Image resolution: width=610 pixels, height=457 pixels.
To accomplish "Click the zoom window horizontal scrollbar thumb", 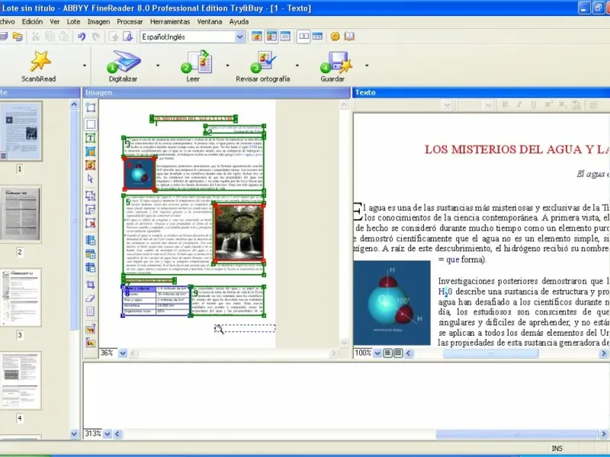I will coord(516,433).
